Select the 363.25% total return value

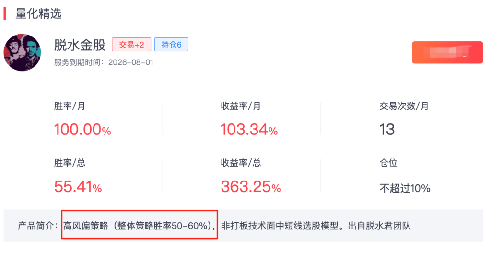tap(250, 187)
